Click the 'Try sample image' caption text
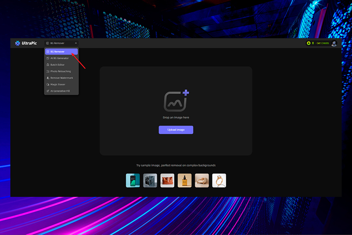 coord(176,165)
